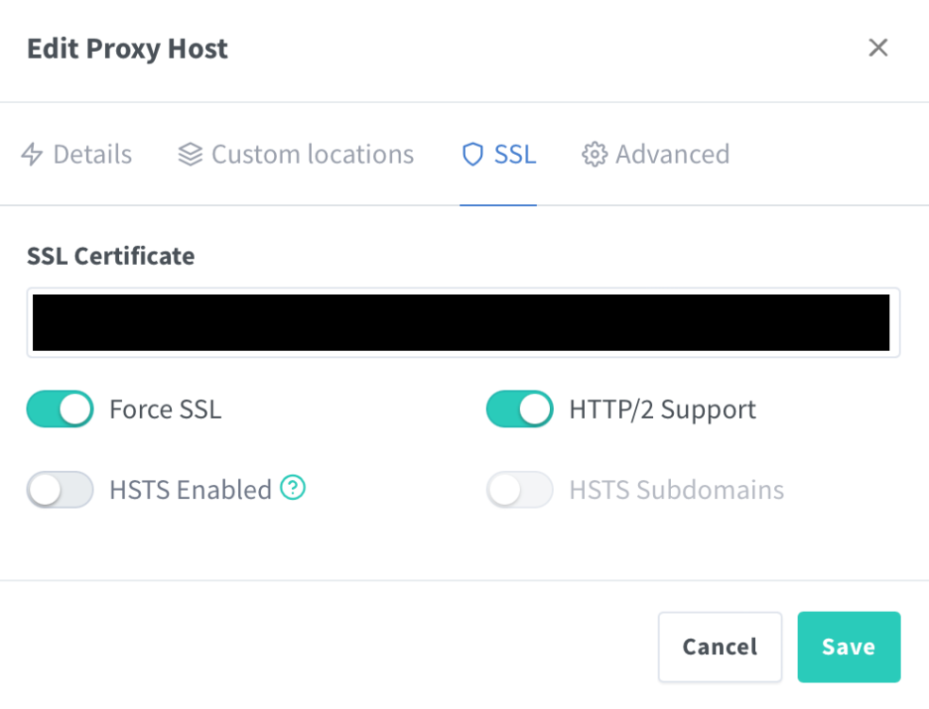Turn off HTTP/2 Support toggle
The image size is (929, 709).
[520, 409]
